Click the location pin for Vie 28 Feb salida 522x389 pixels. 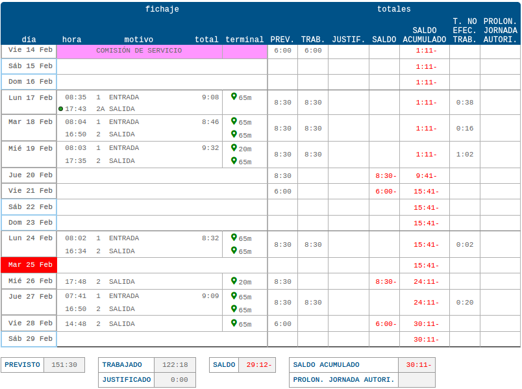(234, 323)
